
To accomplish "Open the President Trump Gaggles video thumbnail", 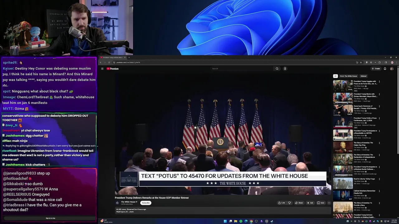I will click(343, 86).
